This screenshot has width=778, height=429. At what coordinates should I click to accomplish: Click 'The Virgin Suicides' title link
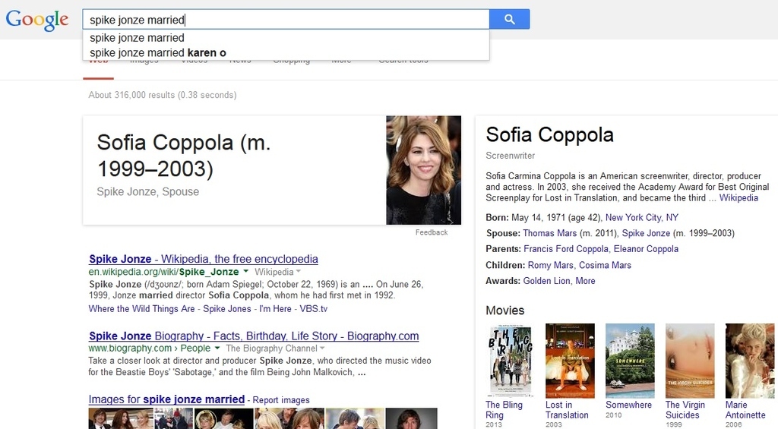(685, 410)
